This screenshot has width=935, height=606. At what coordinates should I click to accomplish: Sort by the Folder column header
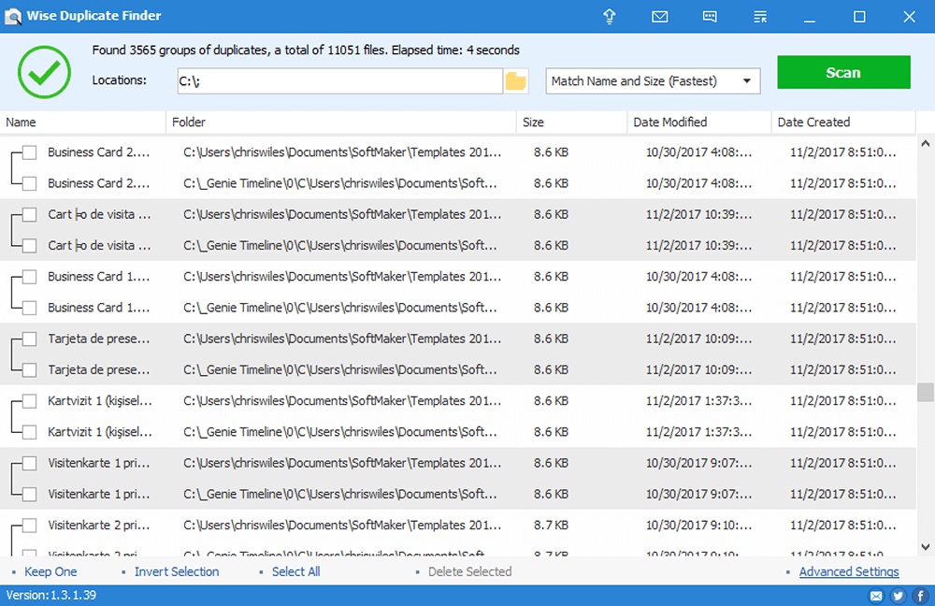341,123
